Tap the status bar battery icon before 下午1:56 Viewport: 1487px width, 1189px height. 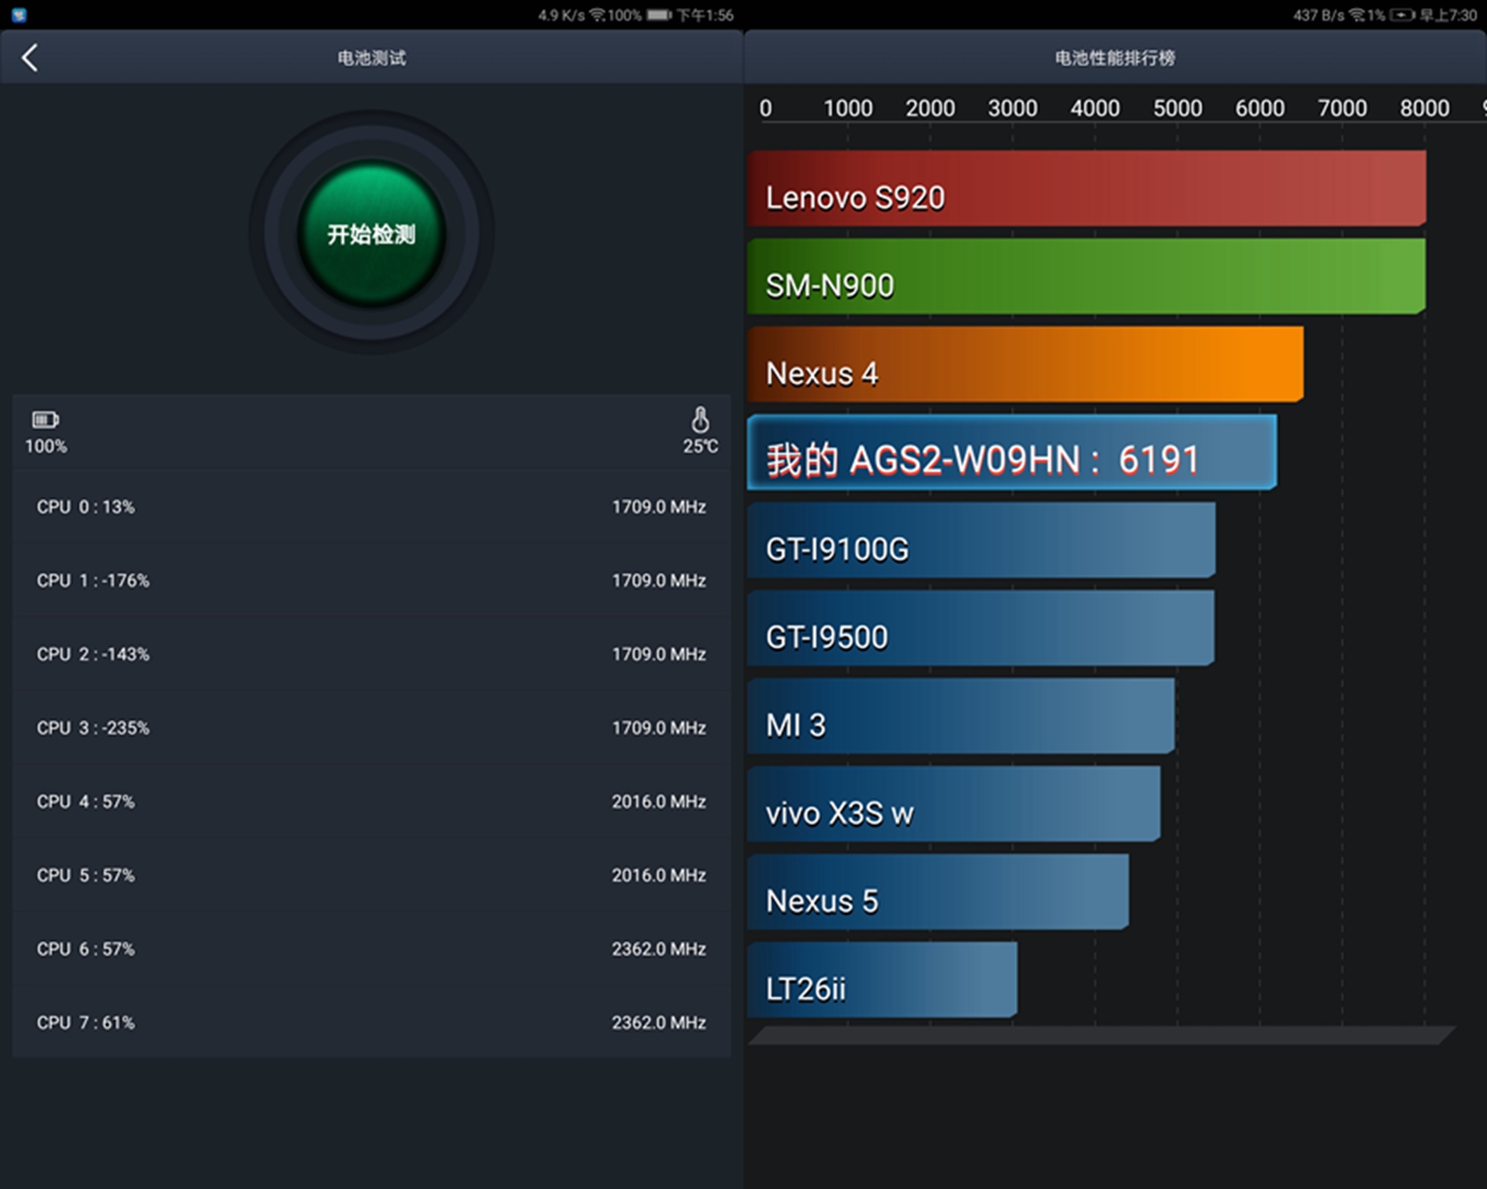click(x=659, y=15)
